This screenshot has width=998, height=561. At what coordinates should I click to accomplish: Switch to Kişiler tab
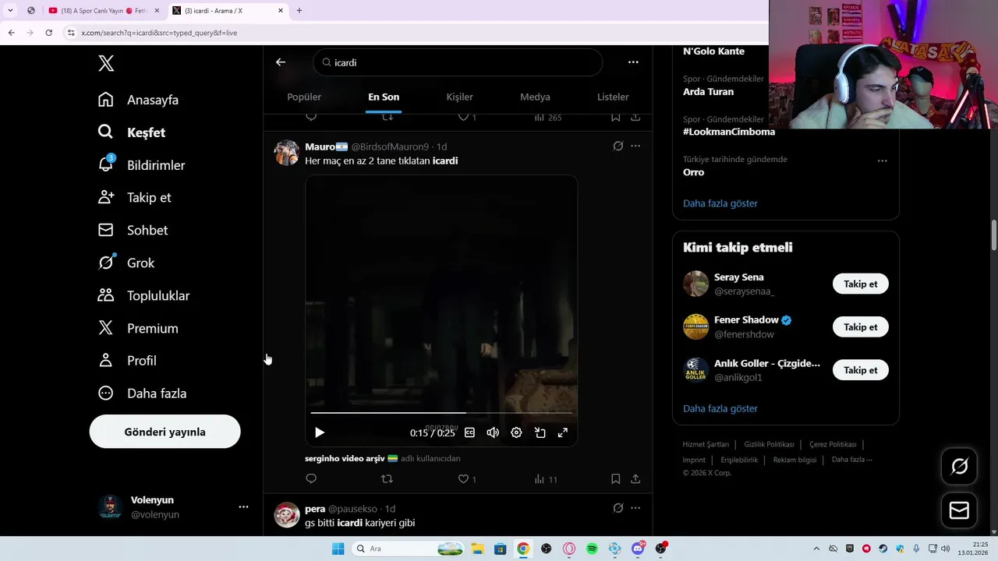point(459,97)
